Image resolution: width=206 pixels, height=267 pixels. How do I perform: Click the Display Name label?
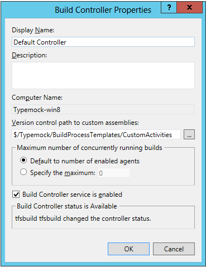pos(33,30)
